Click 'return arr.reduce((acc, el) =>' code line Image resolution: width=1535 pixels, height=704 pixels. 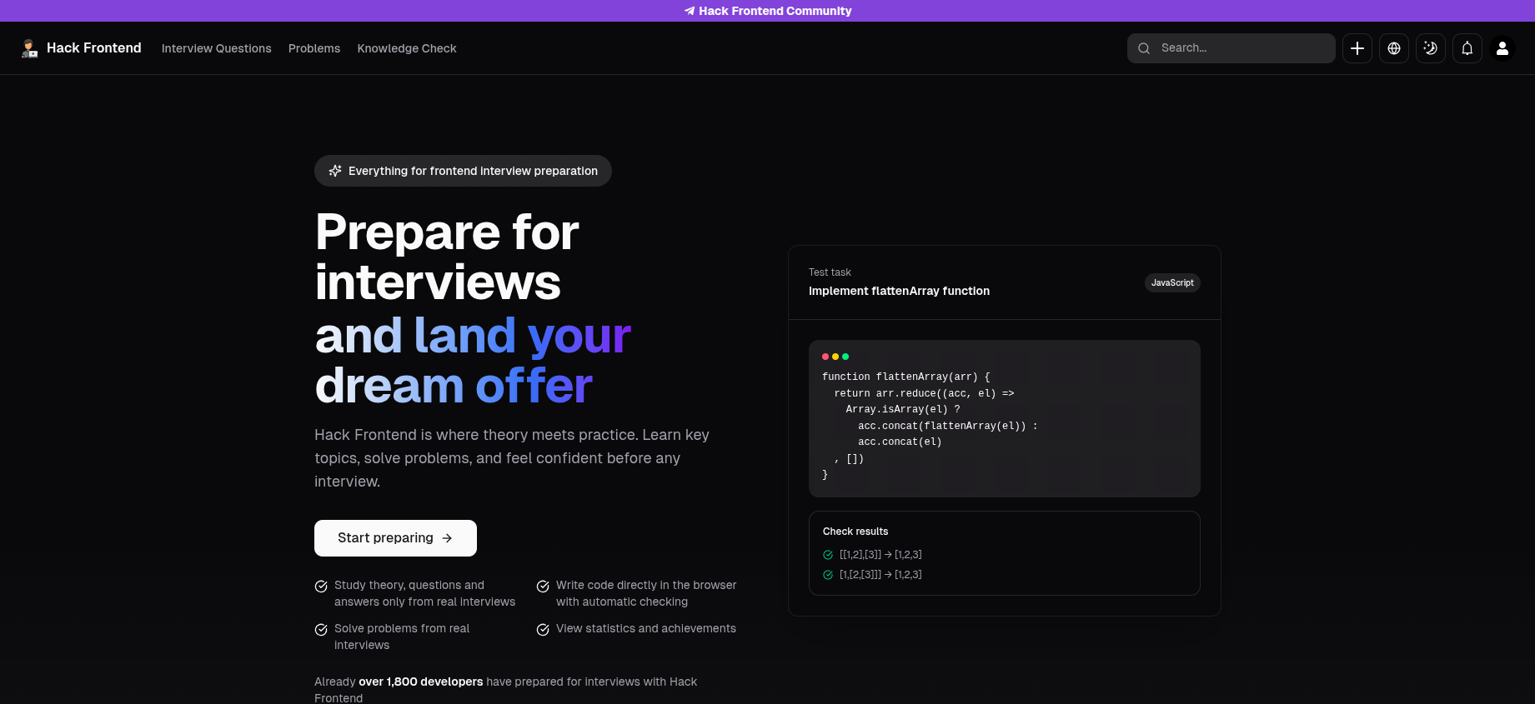click(924, 393)
